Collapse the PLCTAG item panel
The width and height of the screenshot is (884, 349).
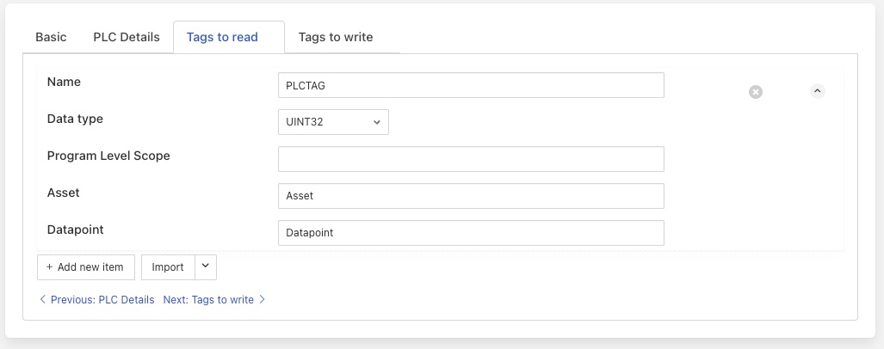818,91
